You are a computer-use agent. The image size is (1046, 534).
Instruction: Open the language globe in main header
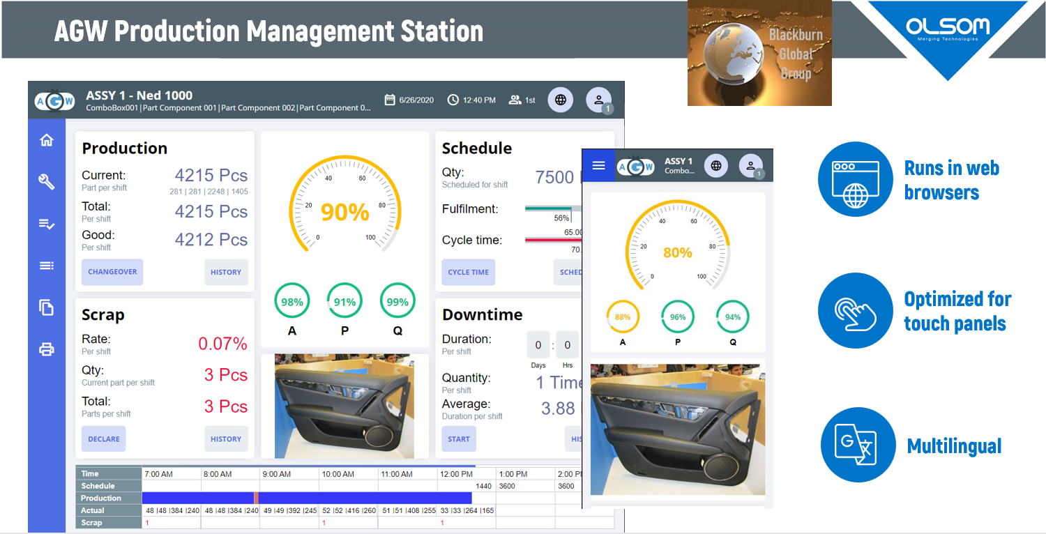click(x=561, y=100)
